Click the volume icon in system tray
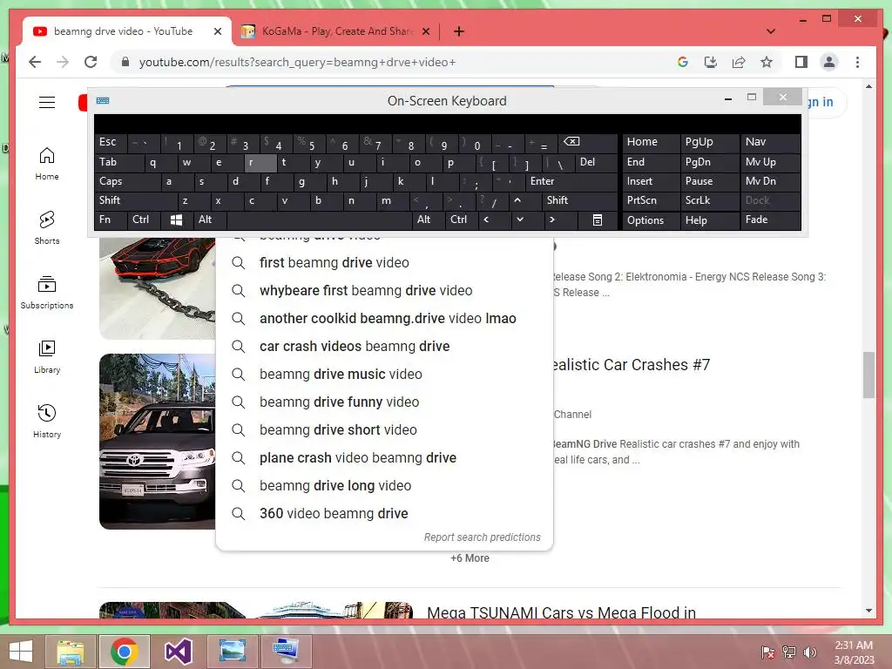Image resolution: width=892 pixels, height=669 pixels. [x=810, y=652]
